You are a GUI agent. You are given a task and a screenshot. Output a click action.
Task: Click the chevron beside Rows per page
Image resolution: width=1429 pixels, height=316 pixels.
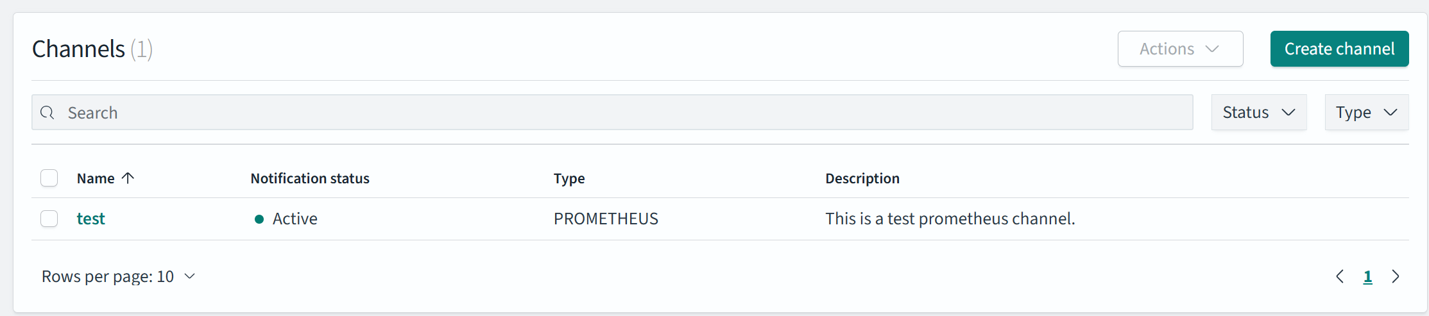189,276
